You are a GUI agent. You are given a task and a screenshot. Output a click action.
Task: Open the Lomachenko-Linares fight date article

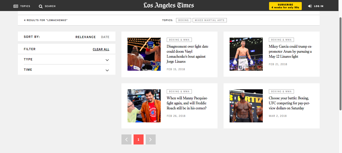pyautogui.click(x=187, y=54)
